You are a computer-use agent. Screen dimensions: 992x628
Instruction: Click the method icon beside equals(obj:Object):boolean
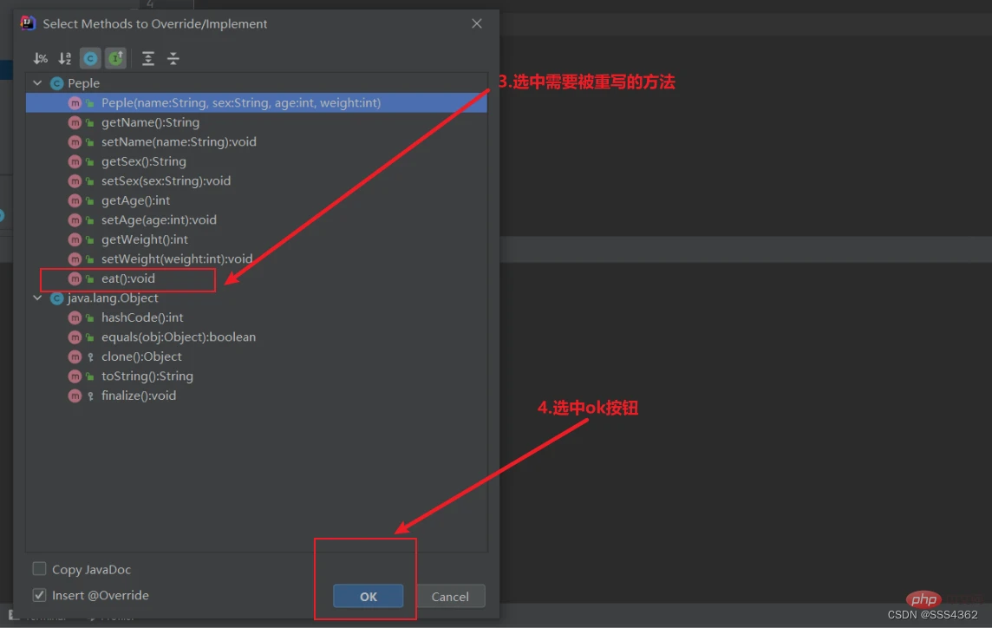pos(75,337)
